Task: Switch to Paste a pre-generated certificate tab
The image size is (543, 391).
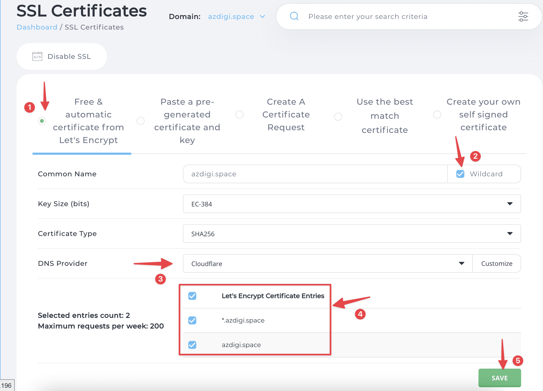Action: (x=141, y=121)
